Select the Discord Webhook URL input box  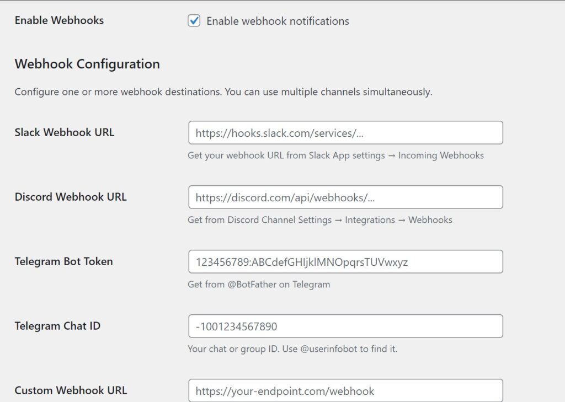[346, 197]
